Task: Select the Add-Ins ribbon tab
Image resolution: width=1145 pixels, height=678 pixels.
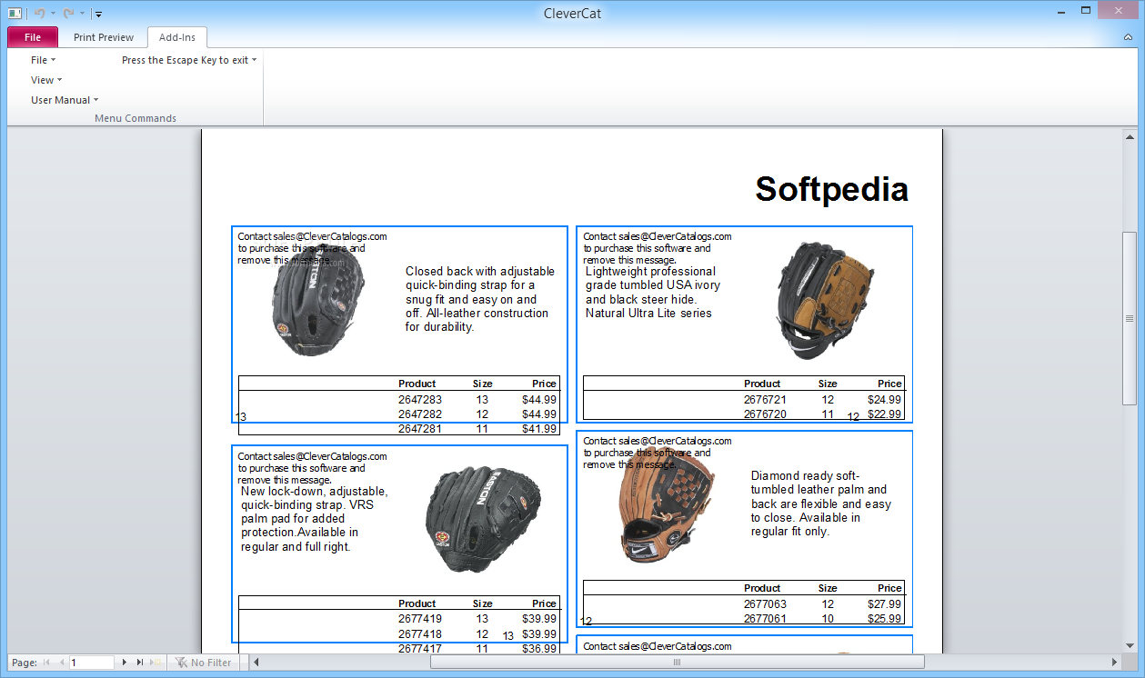Action: (x=177, y=37)
